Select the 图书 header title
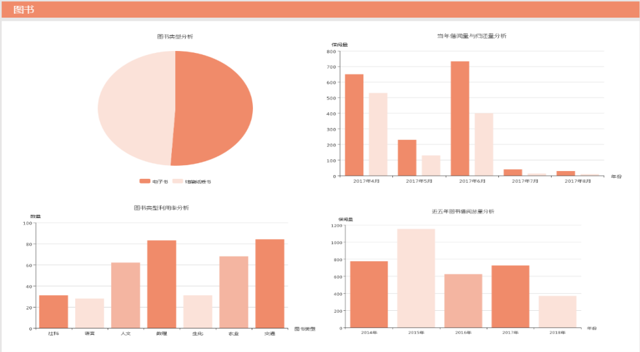The width and height of the screenshot is (640, 352). coord(24,10)
